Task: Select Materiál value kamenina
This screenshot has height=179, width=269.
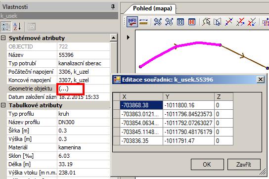Action: point(84,147)
